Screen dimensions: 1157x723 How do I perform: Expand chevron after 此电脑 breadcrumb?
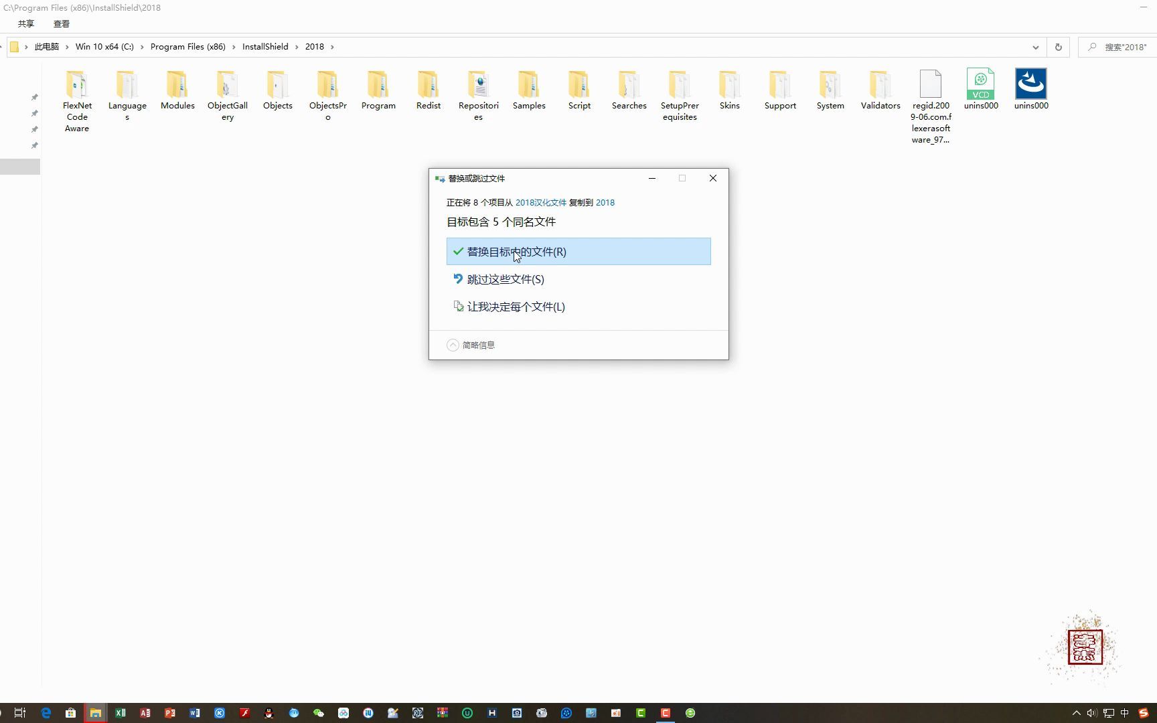click(67, 47)
